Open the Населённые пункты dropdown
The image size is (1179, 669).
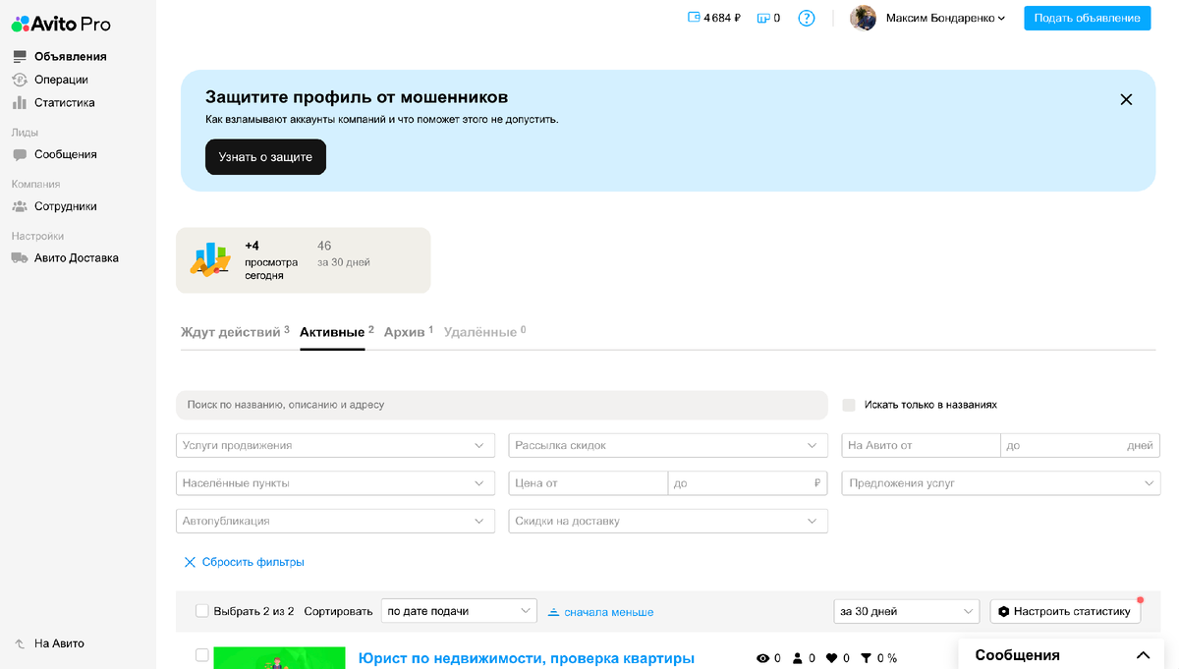335,483
